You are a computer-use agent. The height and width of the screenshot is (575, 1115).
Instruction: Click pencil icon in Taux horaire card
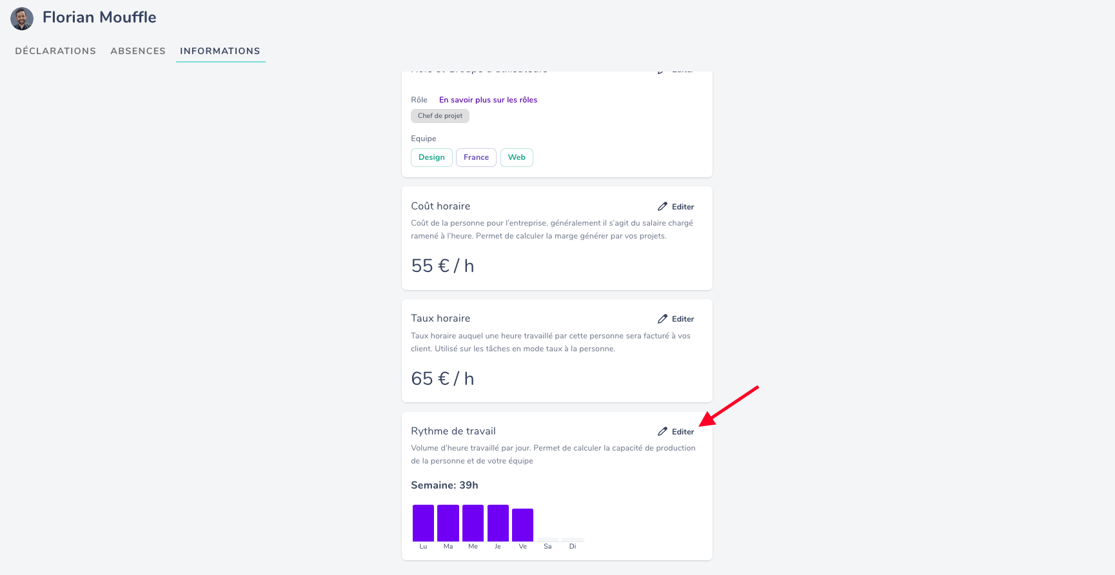pyautogui.click(x=662, y=319)
